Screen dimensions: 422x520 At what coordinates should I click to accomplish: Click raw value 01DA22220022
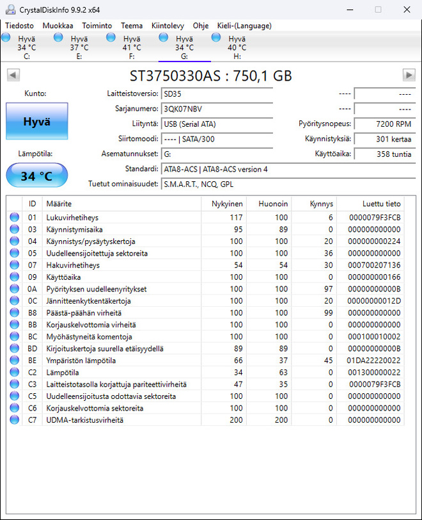pos(373,360)
